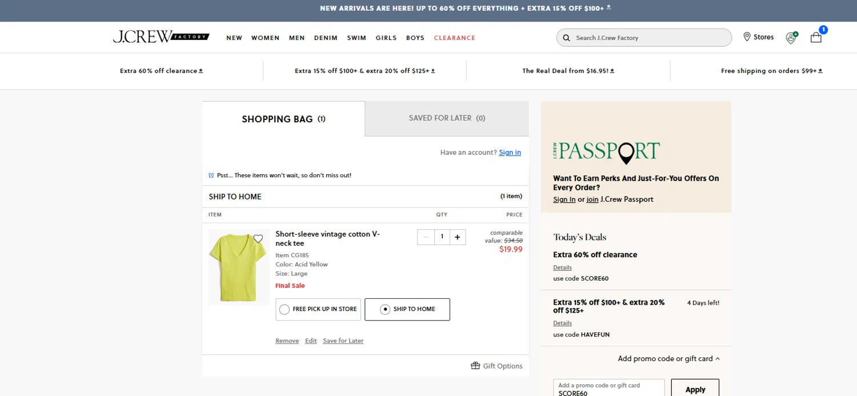Open the DENIM menu

[x=326, y=38]
